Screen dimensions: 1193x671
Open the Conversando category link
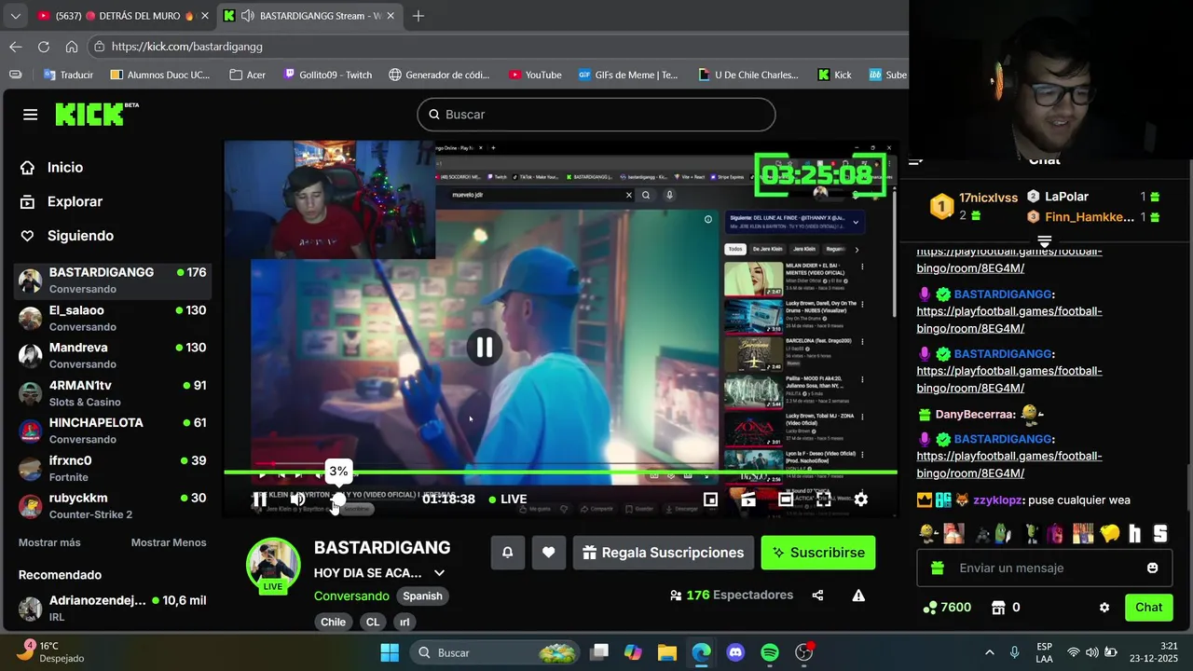coord(351,596)
